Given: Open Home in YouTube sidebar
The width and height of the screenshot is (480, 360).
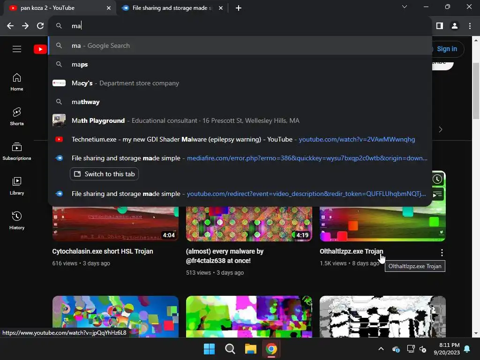Looking at the screenshot, I should coord(17,82).
